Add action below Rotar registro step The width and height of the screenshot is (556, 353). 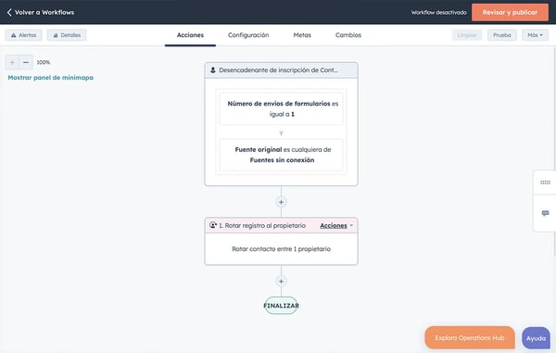(x=281, y=281)
